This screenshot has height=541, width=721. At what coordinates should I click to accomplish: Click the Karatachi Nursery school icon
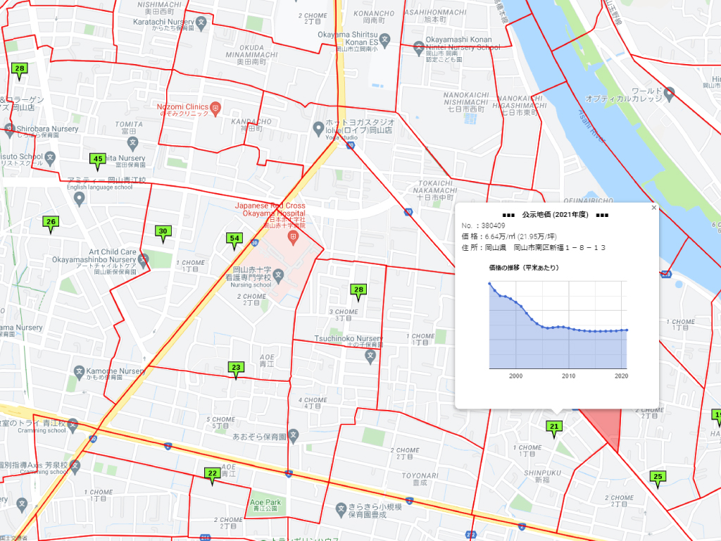(201, 23)
